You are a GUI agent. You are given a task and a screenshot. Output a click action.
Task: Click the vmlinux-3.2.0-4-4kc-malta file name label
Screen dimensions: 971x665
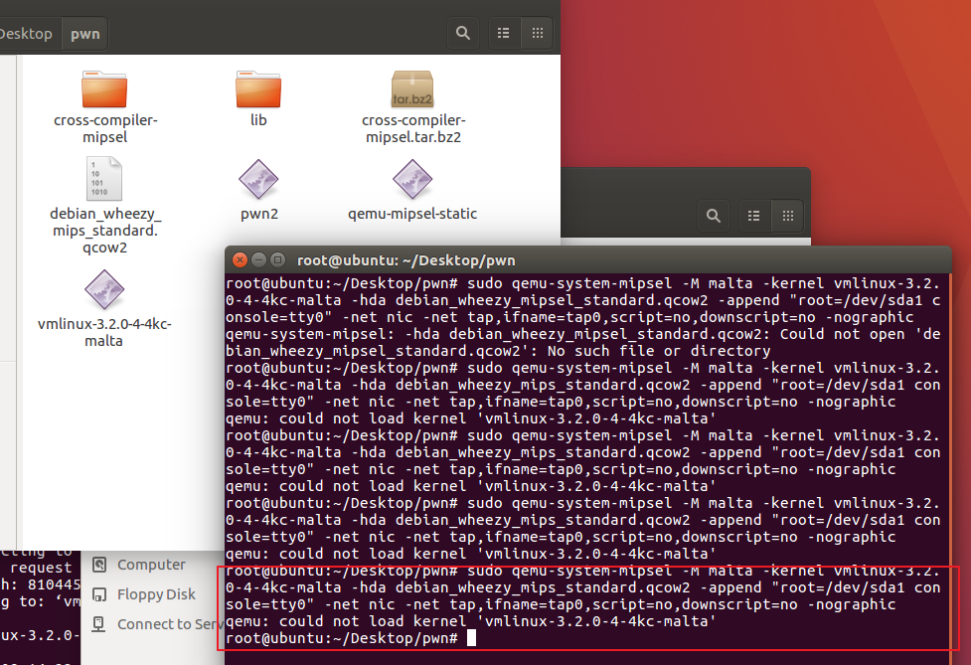(104, 332)
